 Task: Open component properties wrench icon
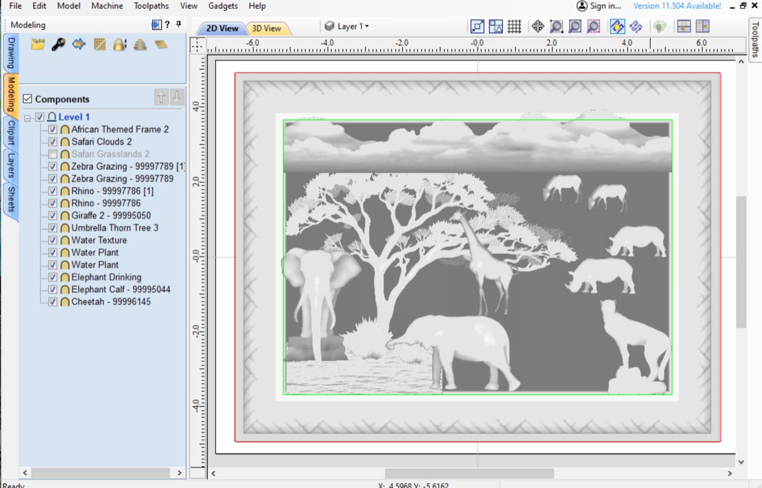[x=58, y=44]
